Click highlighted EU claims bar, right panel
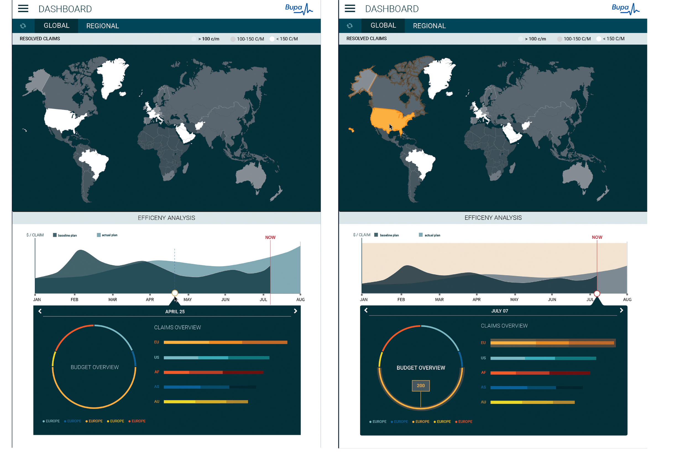 click(x=553, y=343)
